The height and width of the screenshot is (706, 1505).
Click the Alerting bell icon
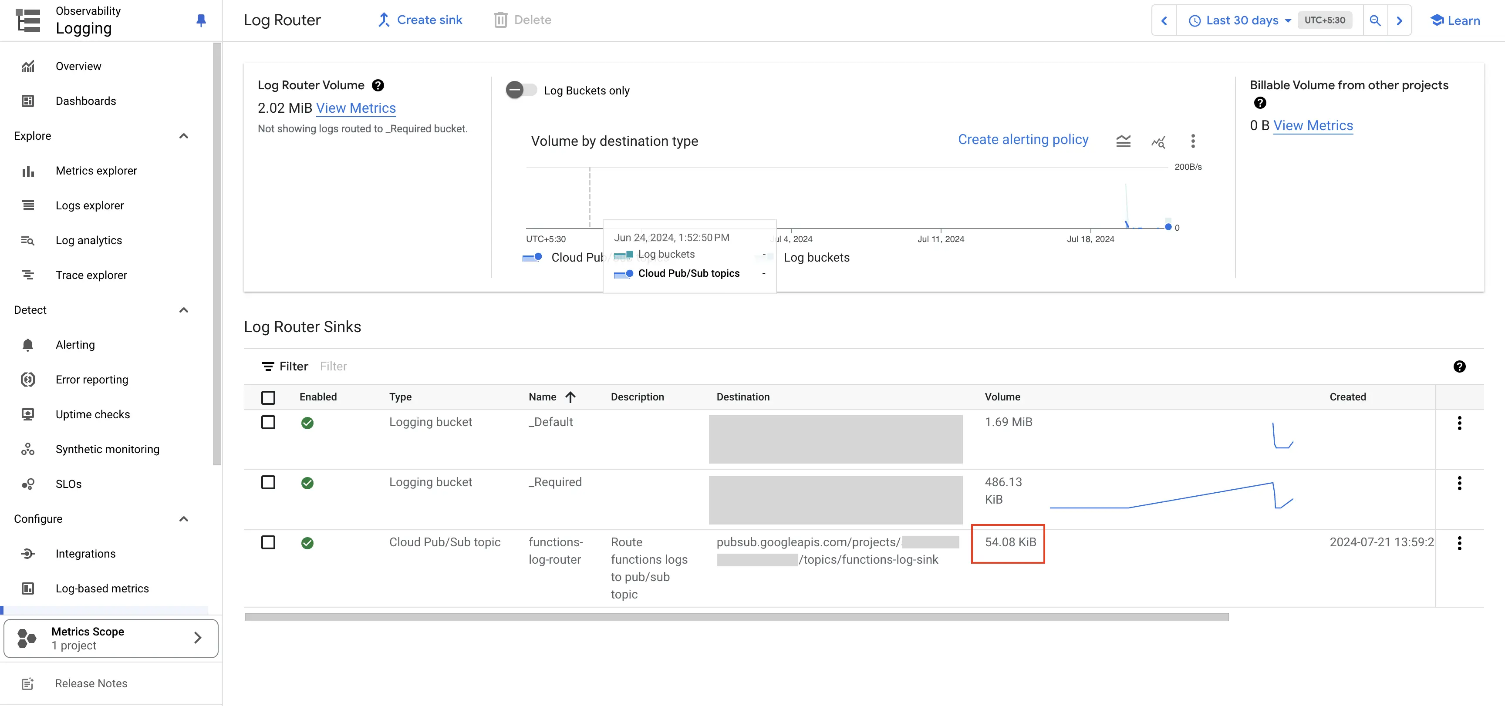(x=27, y=345)
